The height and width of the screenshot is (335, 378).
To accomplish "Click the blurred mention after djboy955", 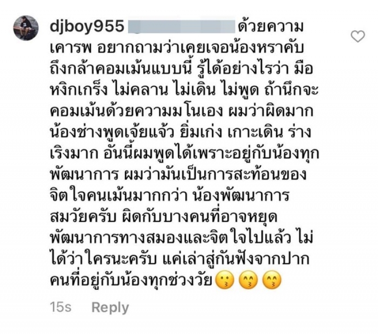I will pos(181,27).
